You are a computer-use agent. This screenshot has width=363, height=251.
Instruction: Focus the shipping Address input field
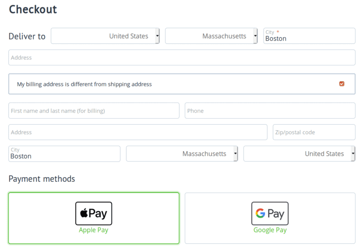[181, 57]
